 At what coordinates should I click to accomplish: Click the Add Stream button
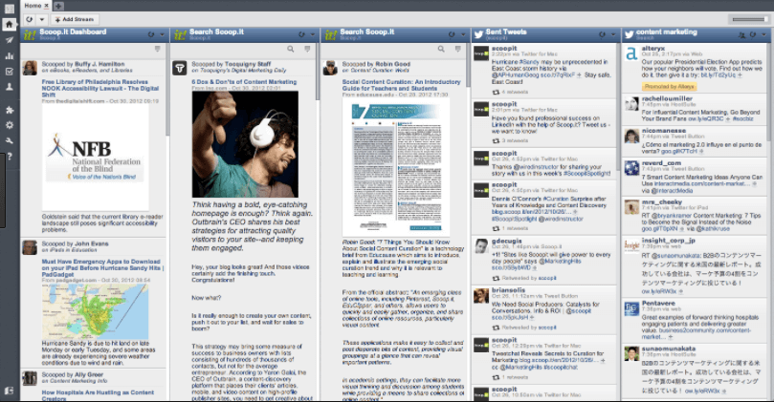pos(75,19)
